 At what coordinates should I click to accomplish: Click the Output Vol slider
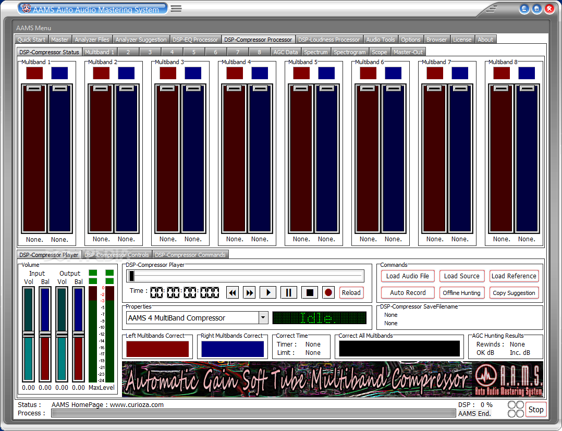pos(62,334)
